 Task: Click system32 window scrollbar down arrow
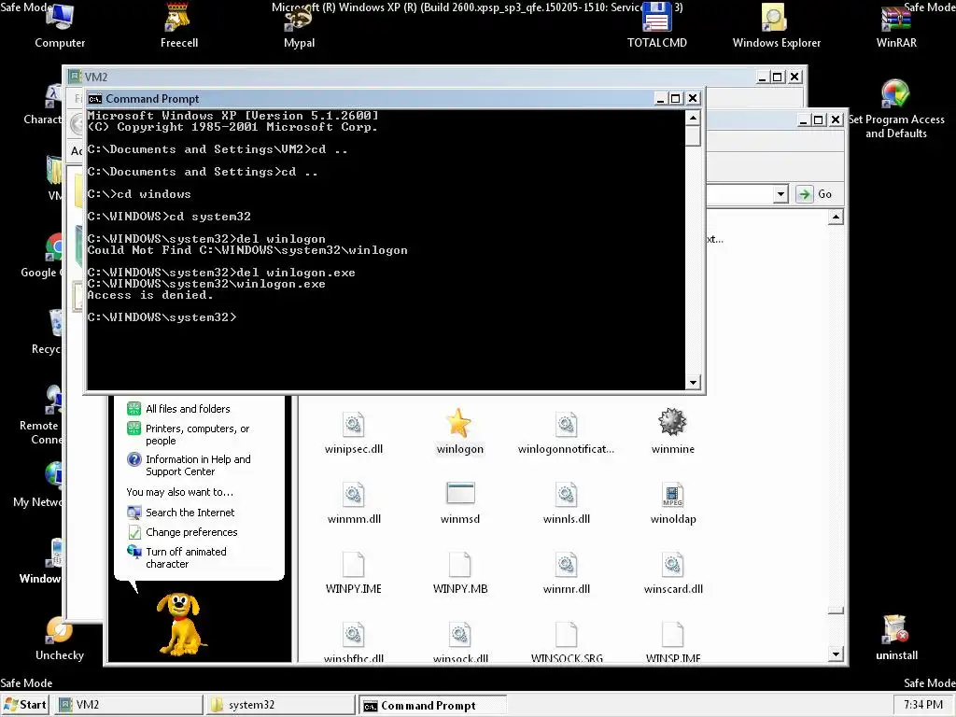pyautogui.click(x=836, y=654)
